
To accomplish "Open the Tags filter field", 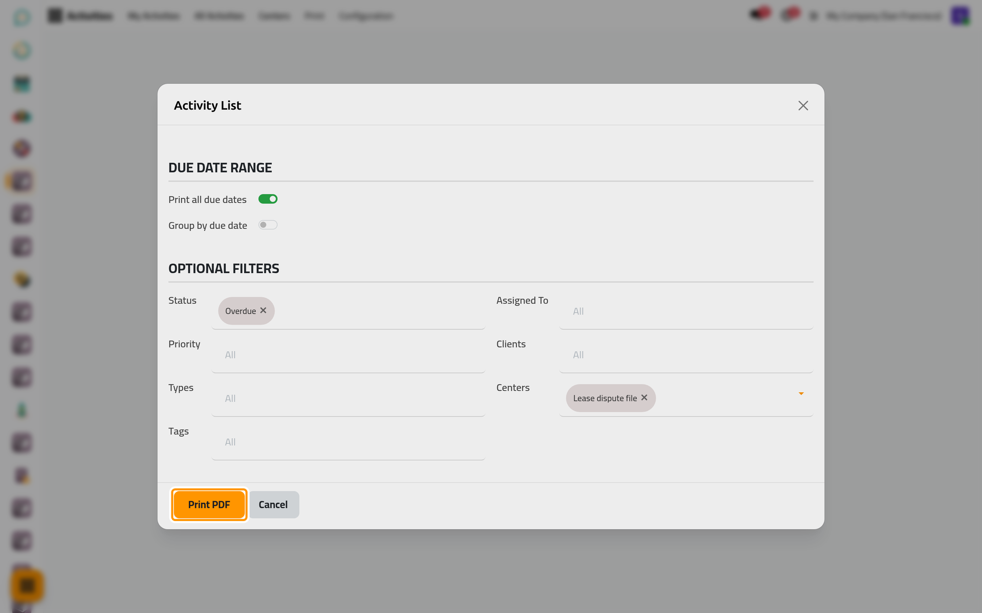I will pos(348,442).
